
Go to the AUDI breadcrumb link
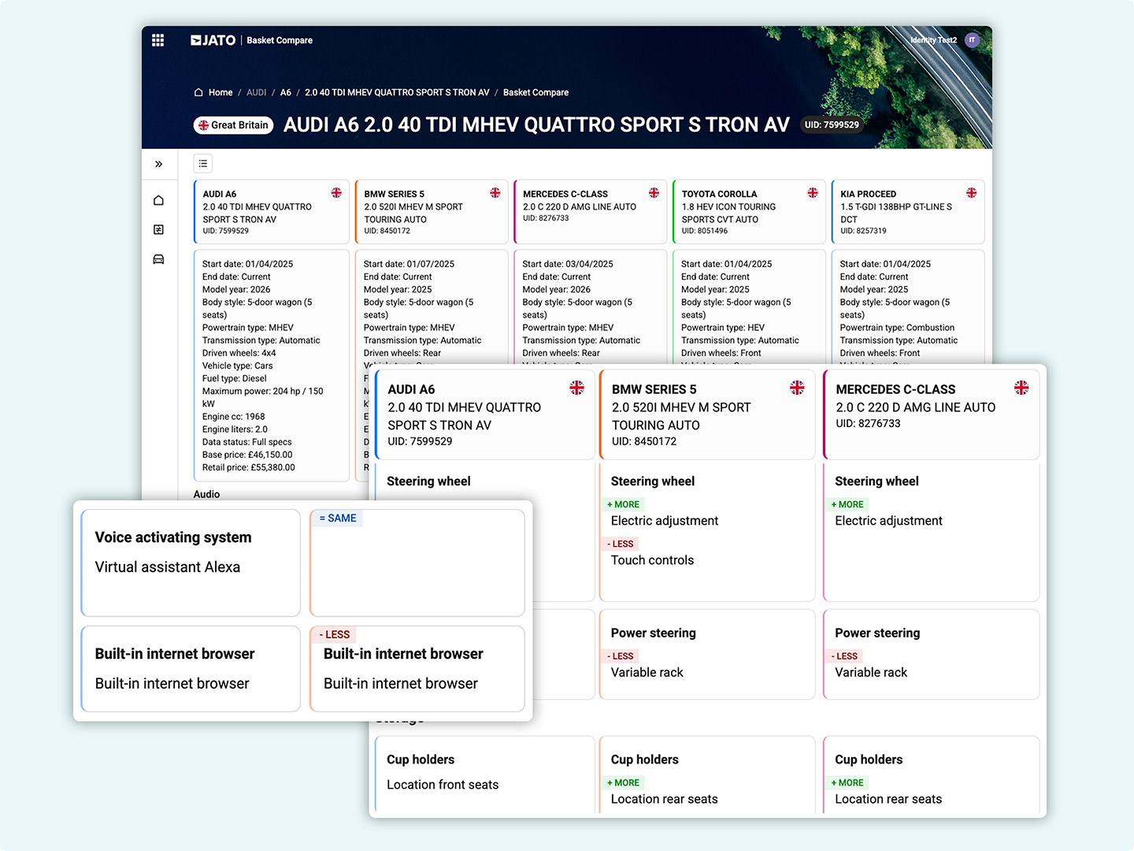pos(256,92)
